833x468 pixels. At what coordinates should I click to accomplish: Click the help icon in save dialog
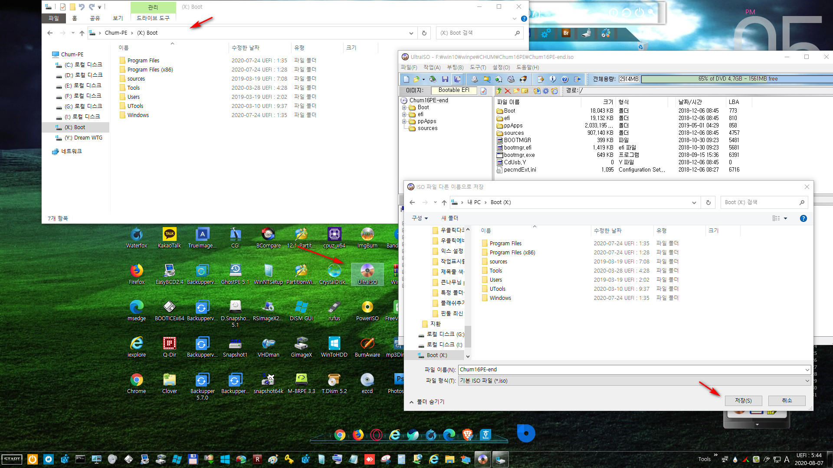point(803,218)
